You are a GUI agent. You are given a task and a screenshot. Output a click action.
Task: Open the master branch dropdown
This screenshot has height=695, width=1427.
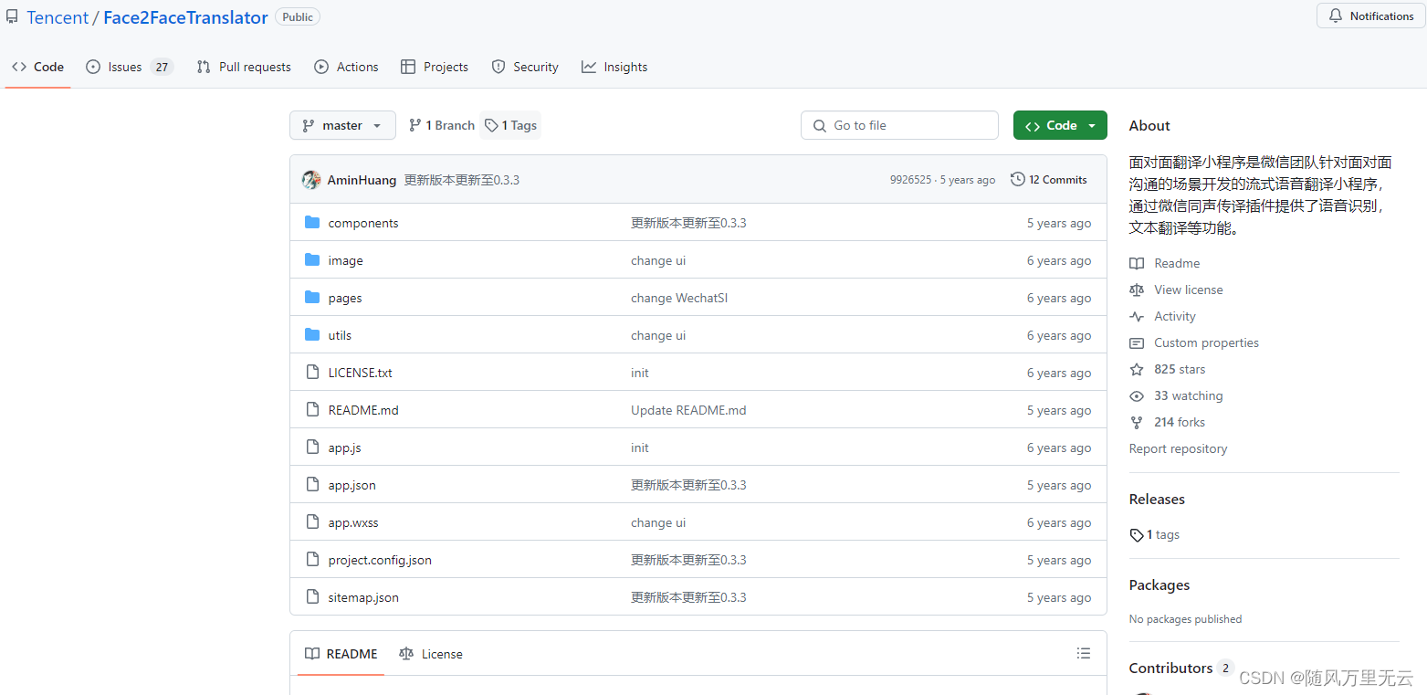pos(342,125)
